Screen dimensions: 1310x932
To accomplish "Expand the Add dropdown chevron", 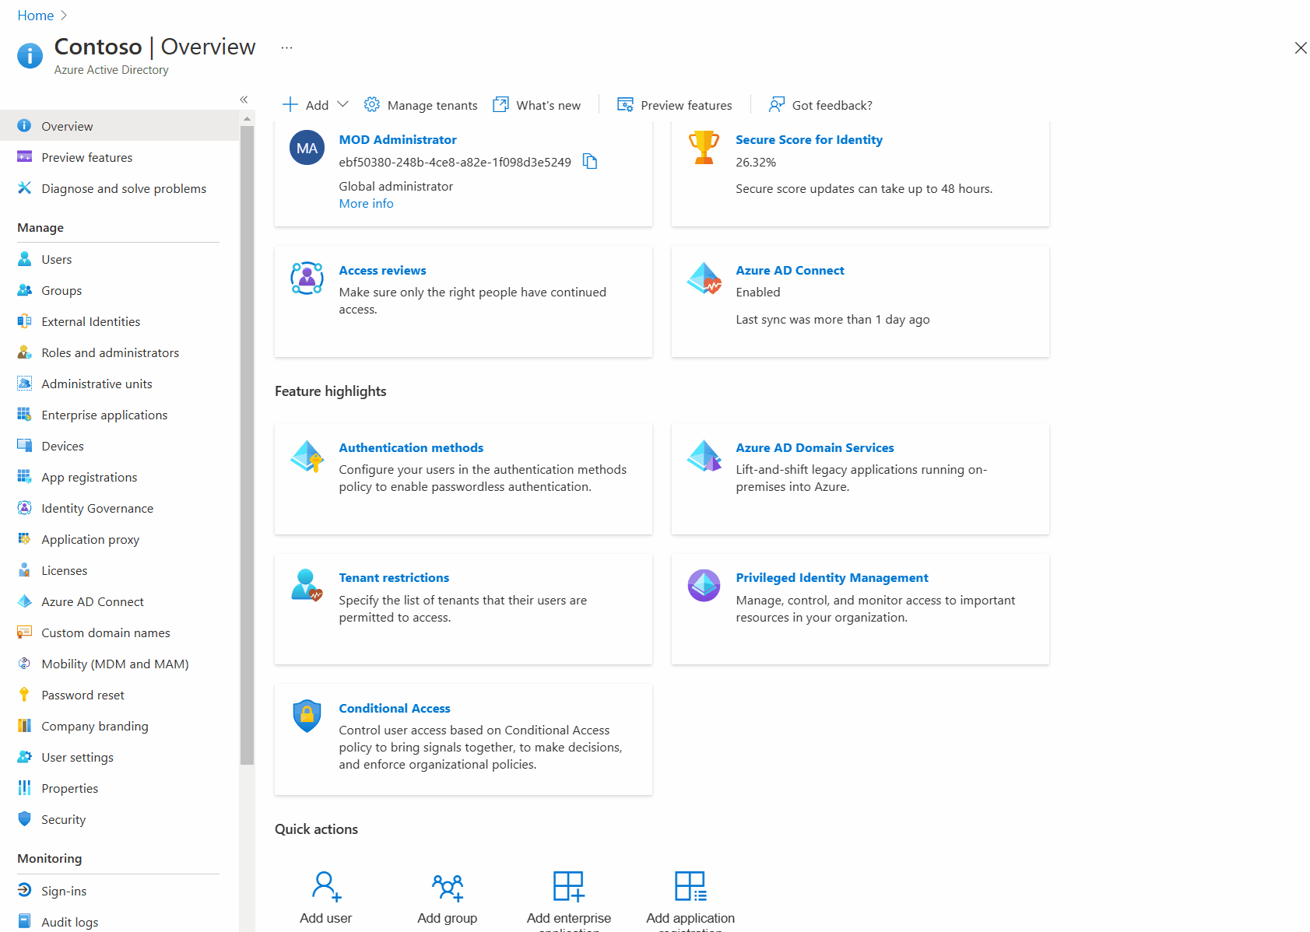I will (342, 104).
